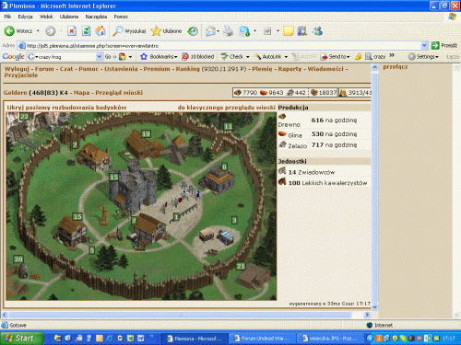The image size is (461, 345).
Task: Open the Google search box dropdown
Action: 99,57
